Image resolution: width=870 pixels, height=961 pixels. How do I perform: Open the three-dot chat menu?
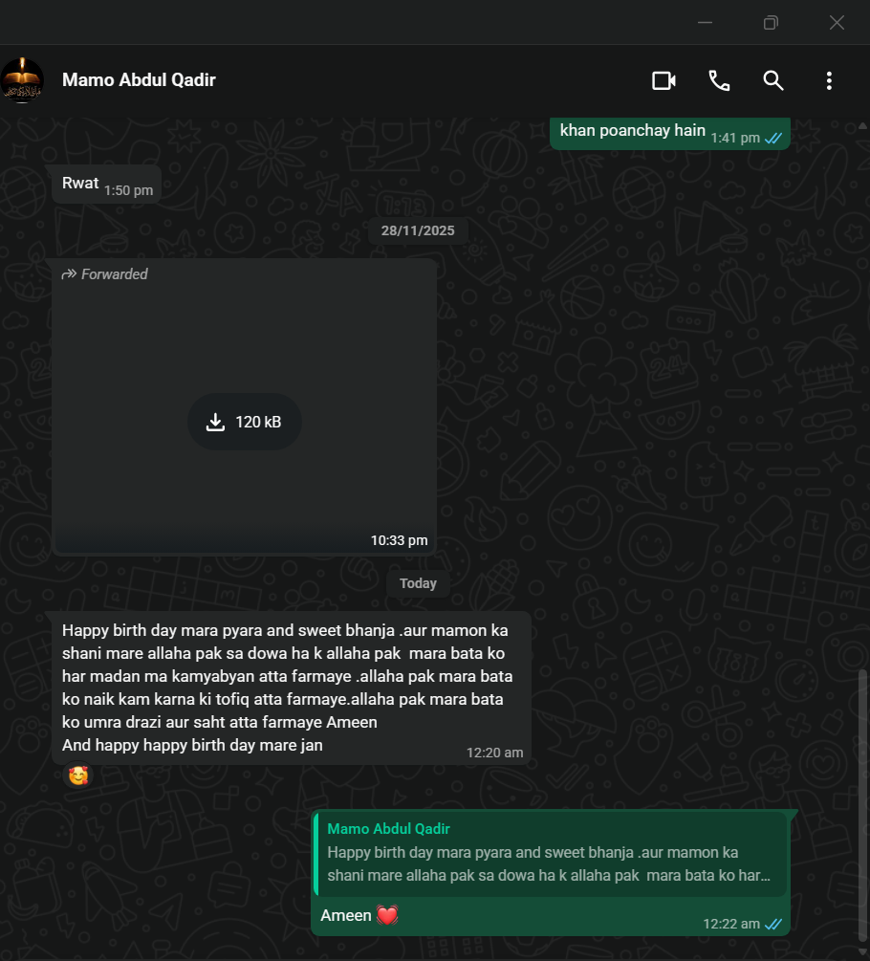click(x=829, y=80)
